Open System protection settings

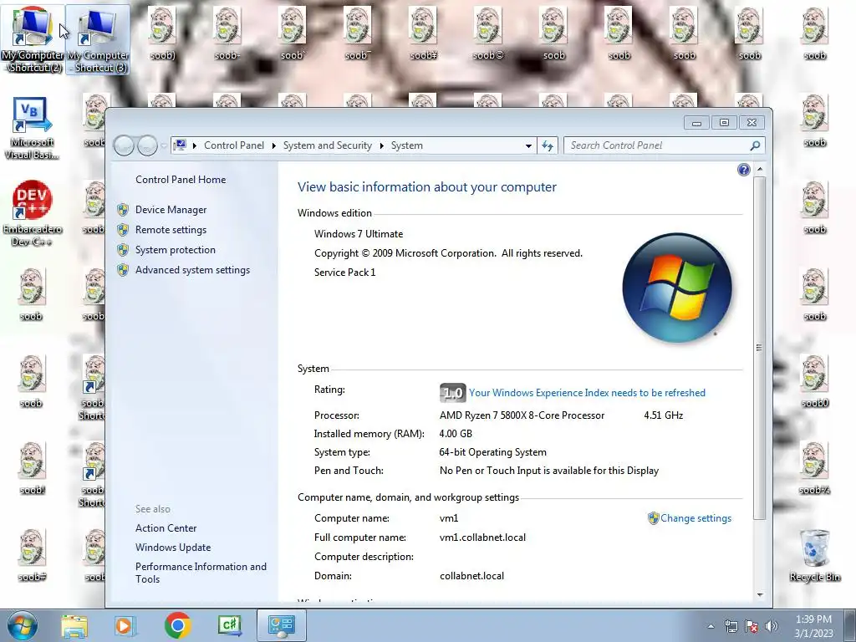point(176,249)
